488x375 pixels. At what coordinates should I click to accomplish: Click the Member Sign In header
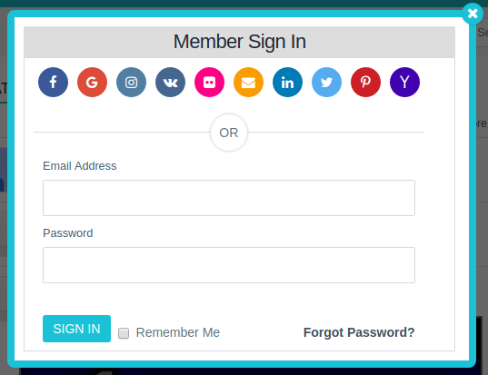[x=239, y=42]
